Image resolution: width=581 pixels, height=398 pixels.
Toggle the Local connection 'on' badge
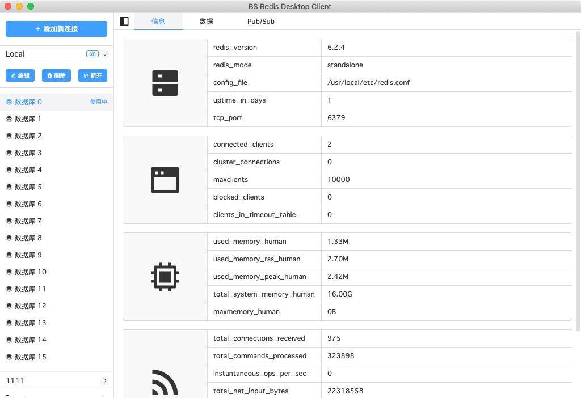click(92, 54)
